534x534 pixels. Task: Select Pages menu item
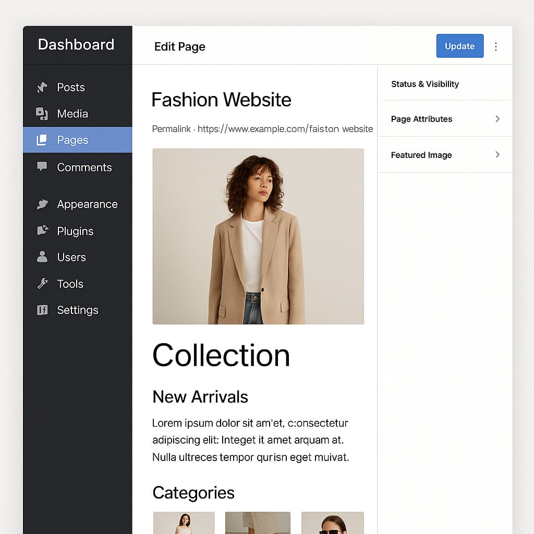coord(78,140)
